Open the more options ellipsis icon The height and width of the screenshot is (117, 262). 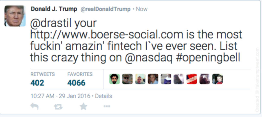pos(107,106)
